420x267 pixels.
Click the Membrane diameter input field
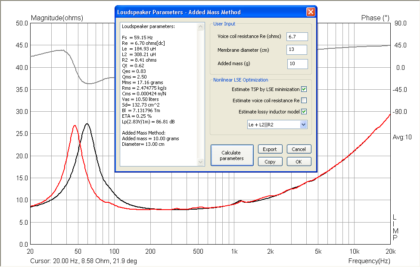[297, 50]
